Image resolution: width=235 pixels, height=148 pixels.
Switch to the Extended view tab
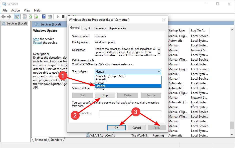[40, 140]
